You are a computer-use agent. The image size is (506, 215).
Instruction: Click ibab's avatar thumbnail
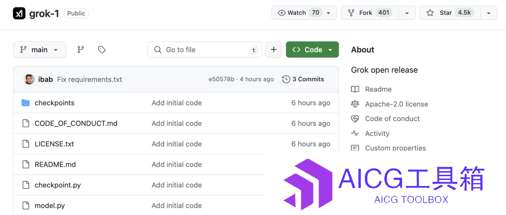(29, 79)
